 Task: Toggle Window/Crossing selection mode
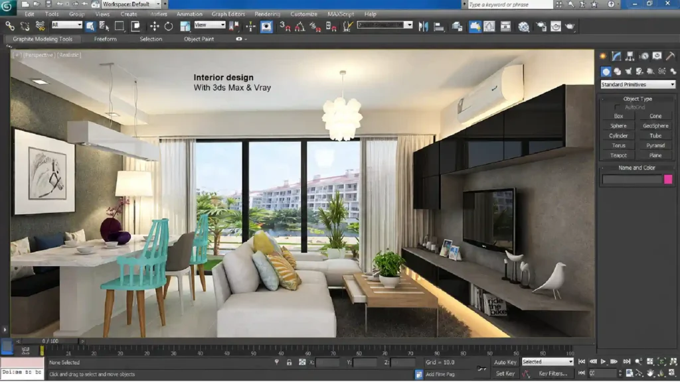(135, 27)
